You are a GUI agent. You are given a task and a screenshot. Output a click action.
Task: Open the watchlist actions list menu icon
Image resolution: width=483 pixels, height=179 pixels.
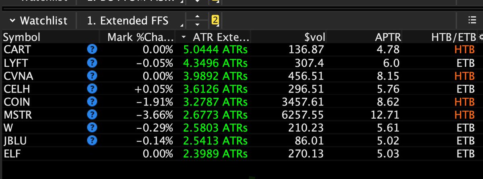click(x=472, y=20)
